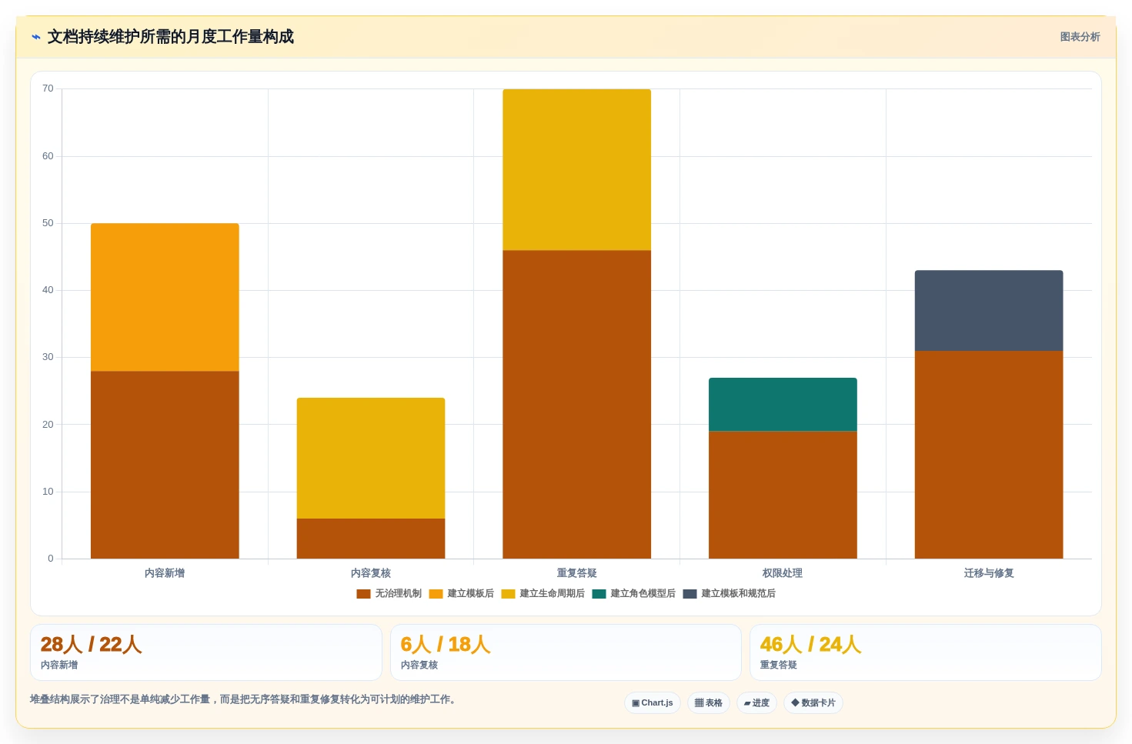Viewport: 1132px width, 744px height.
Task: Click the lightning icon beside the chart title
Action: (x=35, y=37)
